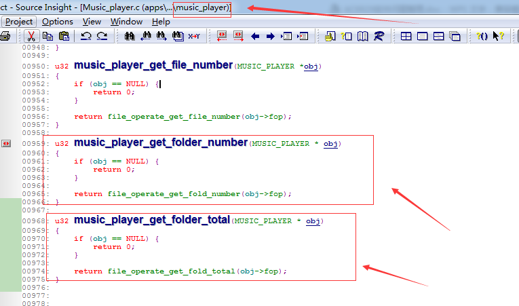Go forward with the right arrow icon
519x306 pixels.
pos(271,36)
